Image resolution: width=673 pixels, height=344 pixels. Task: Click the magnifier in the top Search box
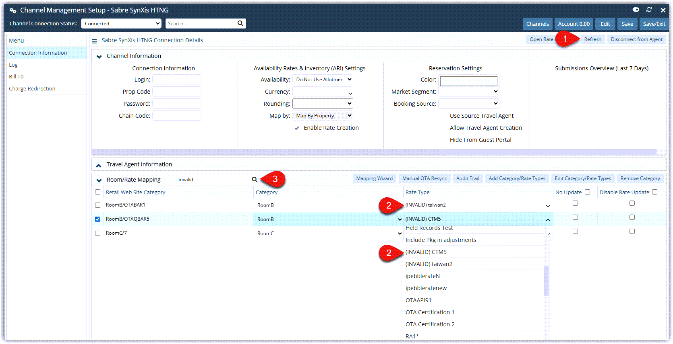pos(240,23)
